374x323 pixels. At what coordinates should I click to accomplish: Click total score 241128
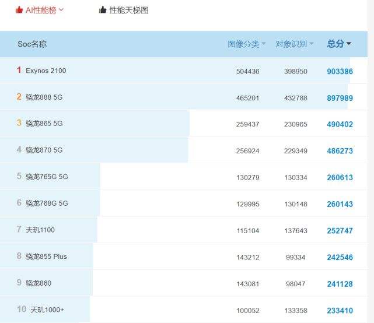[x=340, y=284]
